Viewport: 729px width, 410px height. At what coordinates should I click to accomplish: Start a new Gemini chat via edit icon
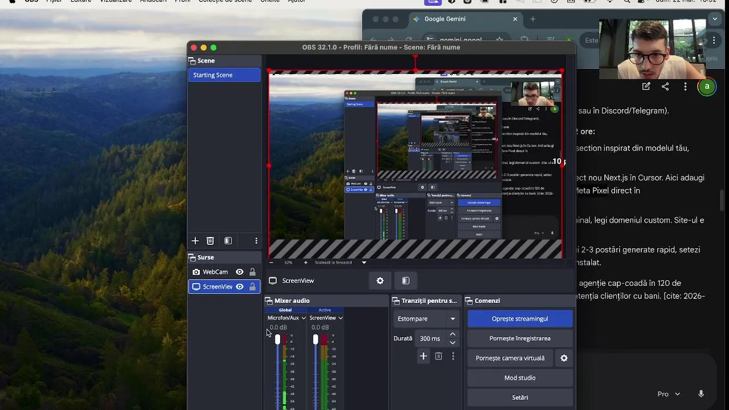[x=646, y=87]
